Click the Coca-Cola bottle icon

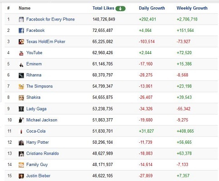21,131
